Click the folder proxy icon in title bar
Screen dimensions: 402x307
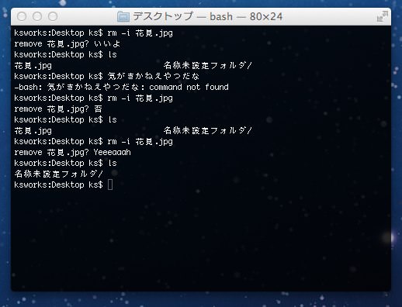pyautogui.click(x=123, y=17)
